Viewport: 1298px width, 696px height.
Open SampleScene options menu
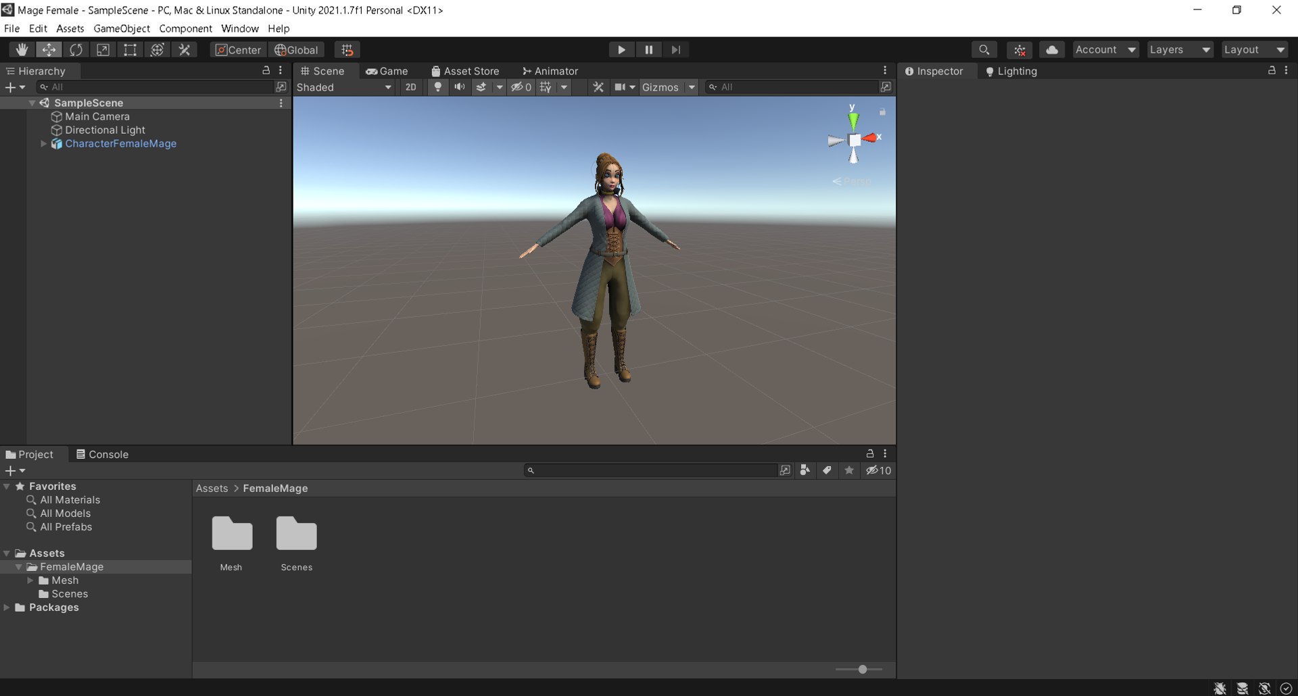[x=281, y=103]
